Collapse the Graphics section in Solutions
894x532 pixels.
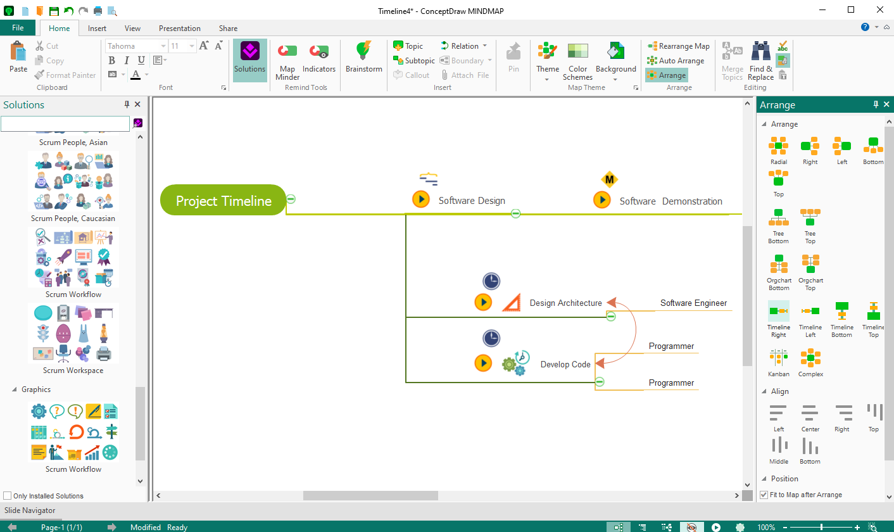coord(15,389)
